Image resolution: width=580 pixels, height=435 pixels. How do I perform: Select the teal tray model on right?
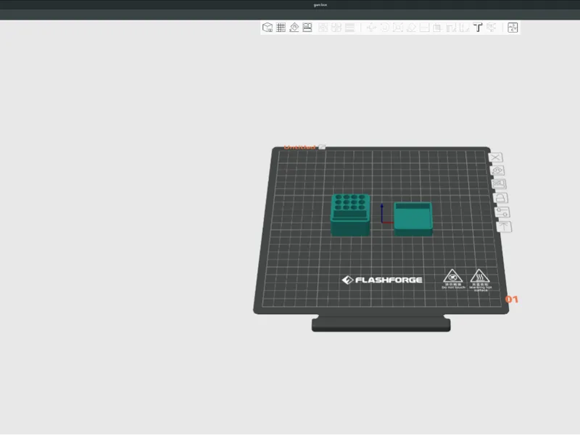(413, 219)
